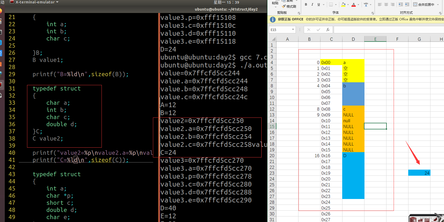Click 合并后居中 merge and center

click(424, 4)
